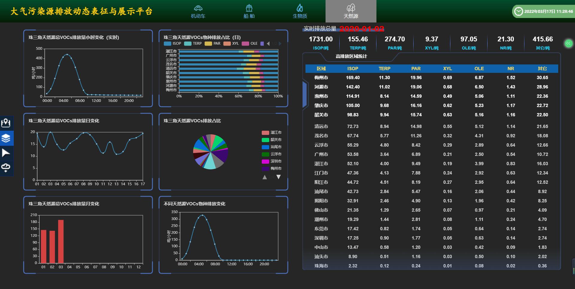Click the red 2020-01-02 date label
The image size is (575, 289).
362,29
